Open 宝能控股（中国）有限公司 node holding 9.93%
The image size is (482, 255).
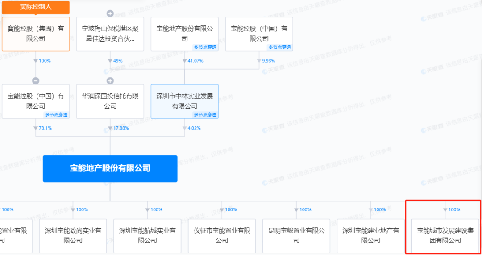coord(259,34)
